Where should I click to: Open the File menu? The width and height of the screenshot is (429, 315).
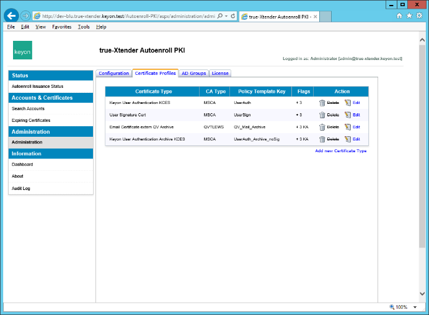(11, 27)
